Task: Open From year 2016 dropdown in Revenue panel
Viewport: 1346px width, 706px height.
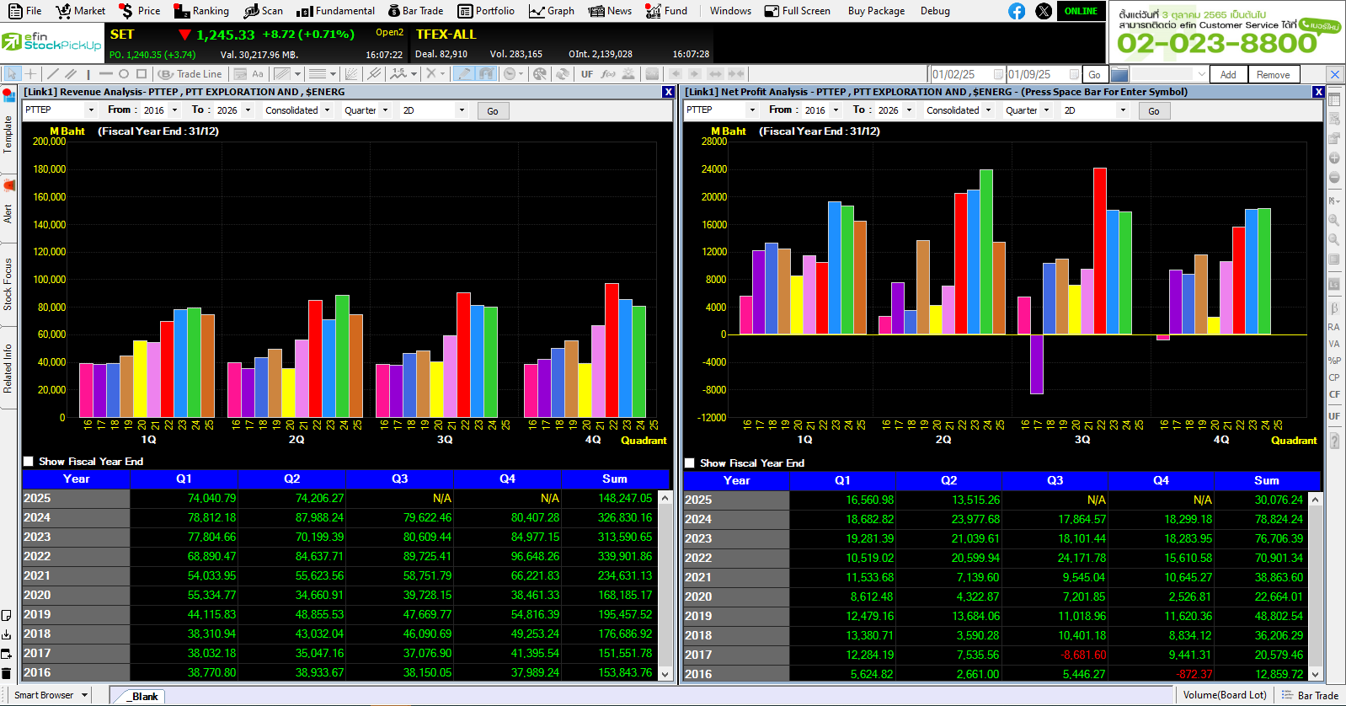Action: (174, 110)
